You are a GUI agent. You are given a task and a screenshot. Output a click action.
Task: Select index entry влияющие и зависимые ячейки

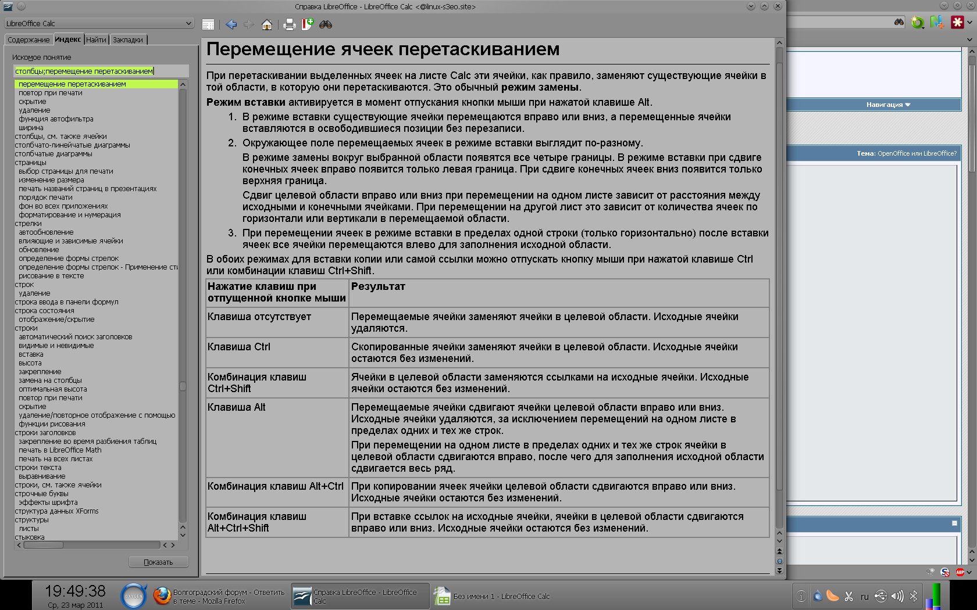point(70,241)
